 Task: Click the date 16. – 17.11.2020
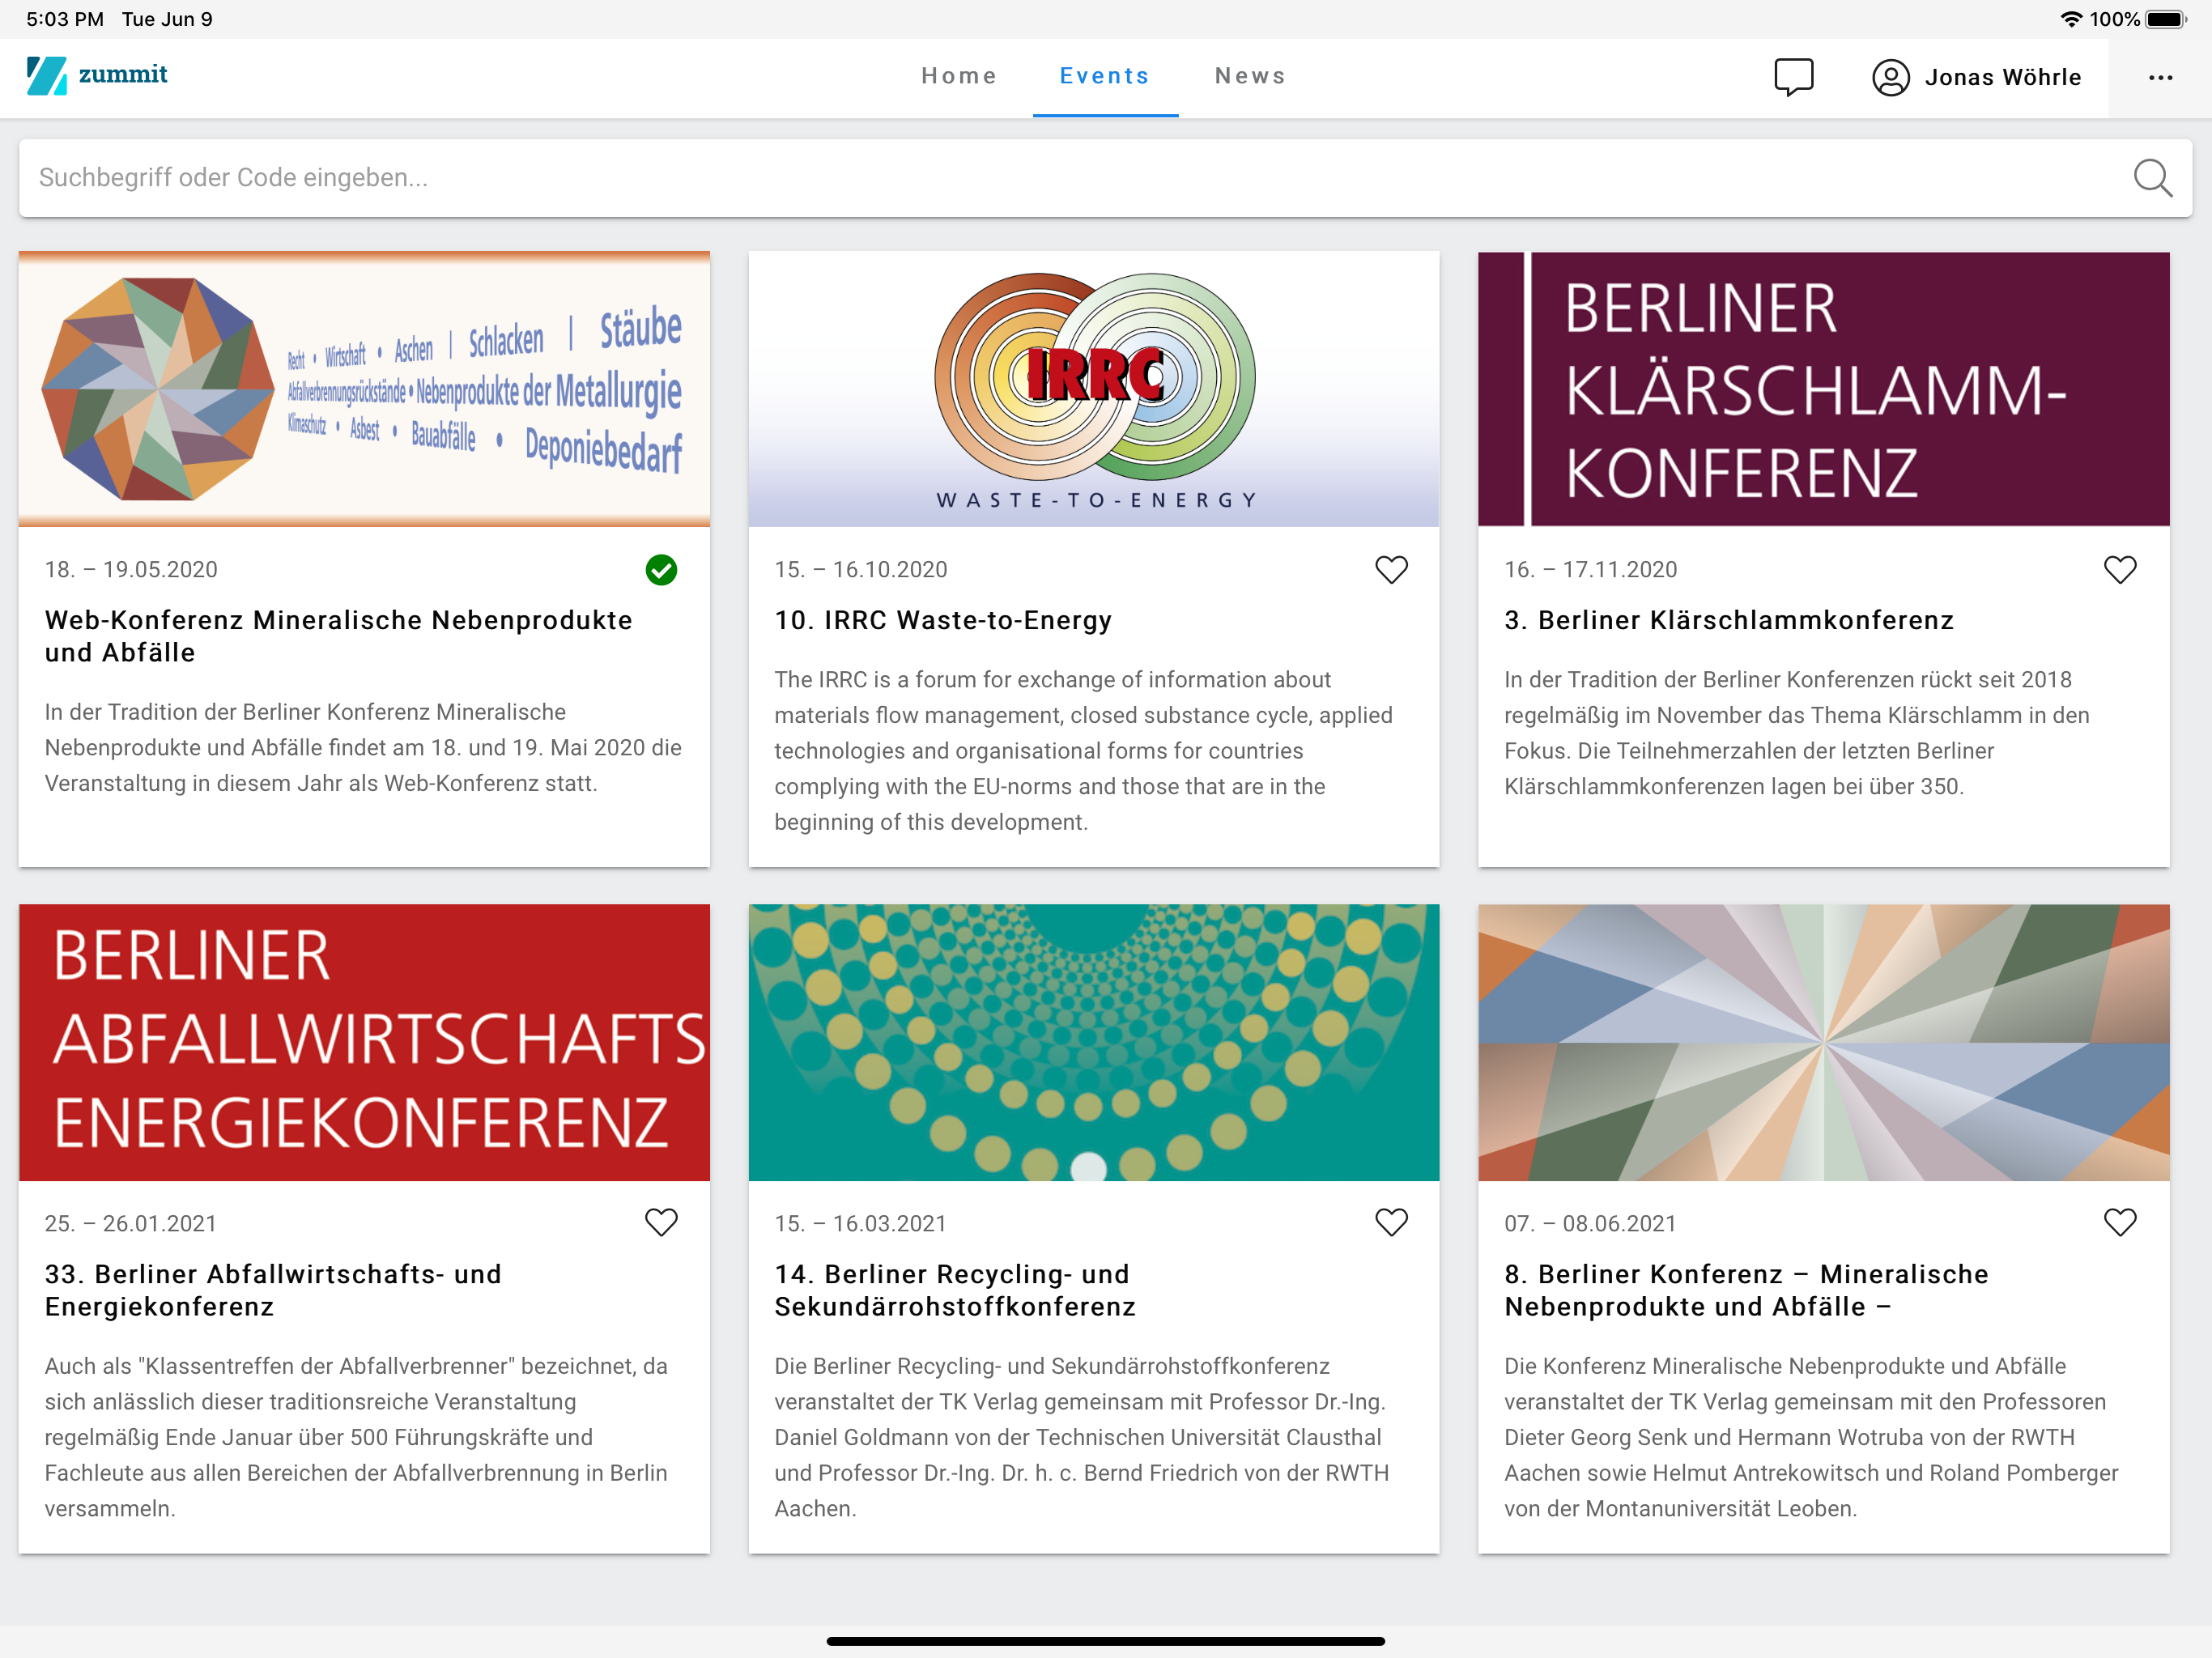click(x=1590, y=569)
